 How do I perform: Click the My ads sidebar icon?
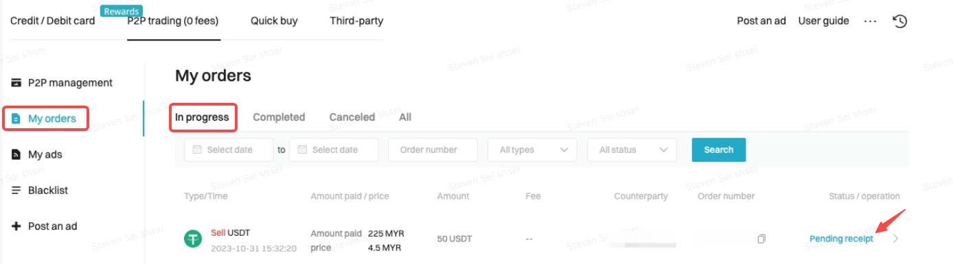tap(16, 154)
